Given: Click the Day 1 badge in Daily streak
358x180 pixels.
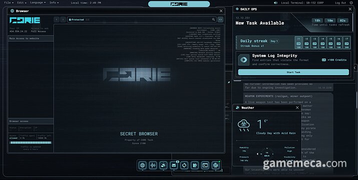Looking at the screenshot, I should tap(274, 41).
